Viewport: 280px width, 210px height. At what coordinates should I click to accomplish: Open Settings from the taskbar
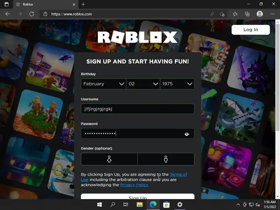[x=180, y=205]
